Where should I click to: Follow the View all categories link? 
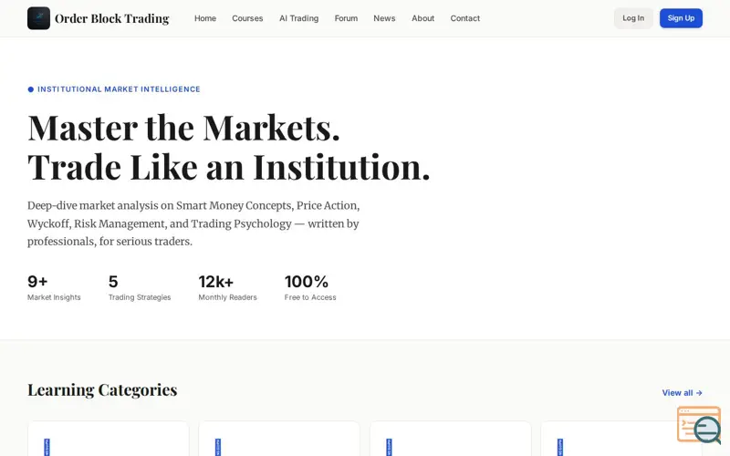click(x=682, y=393)
